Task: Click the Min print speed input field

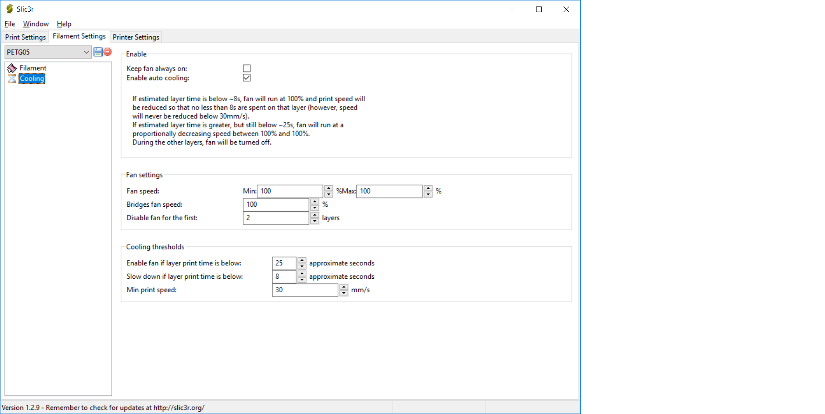Action: coord(305,290)
